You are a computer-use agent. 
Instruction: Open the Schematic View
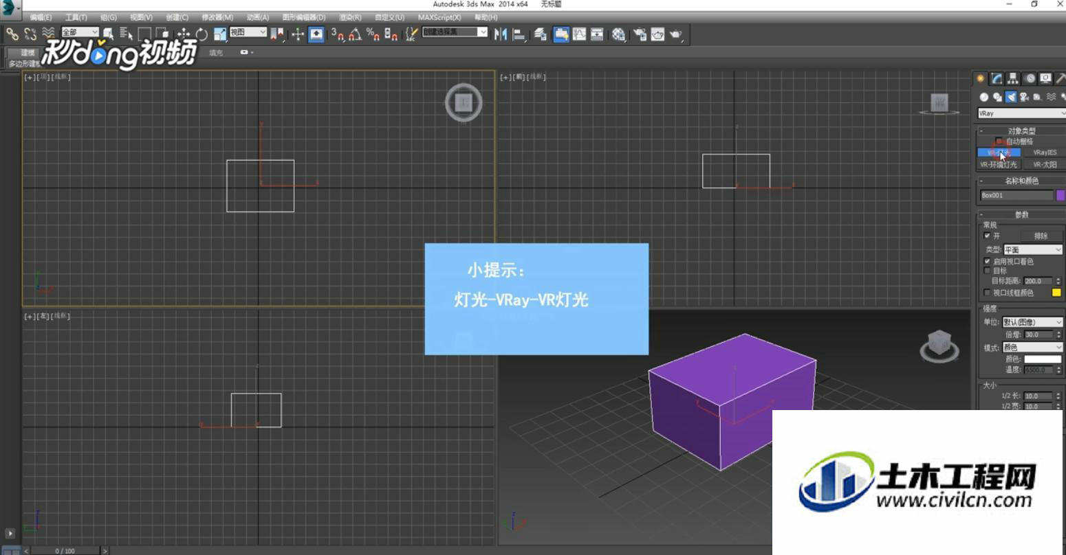coord(598,34)
